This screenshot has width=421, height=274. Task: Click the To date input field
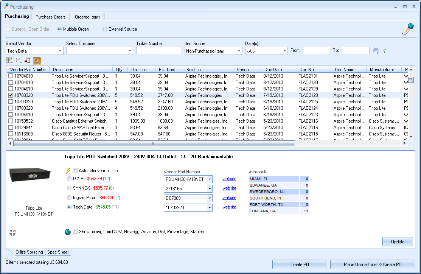point(356,50)
